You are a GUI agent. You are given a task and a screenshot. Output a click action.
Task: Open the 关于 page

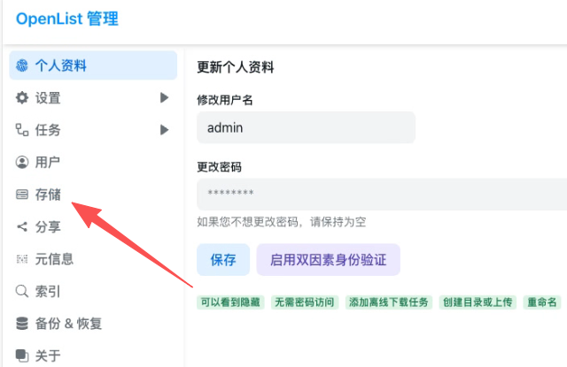(x=93, y=356)
